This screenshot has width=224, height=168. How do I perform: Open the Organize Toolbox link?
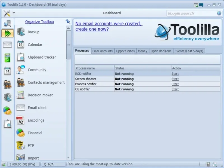(x=39, y=22)
